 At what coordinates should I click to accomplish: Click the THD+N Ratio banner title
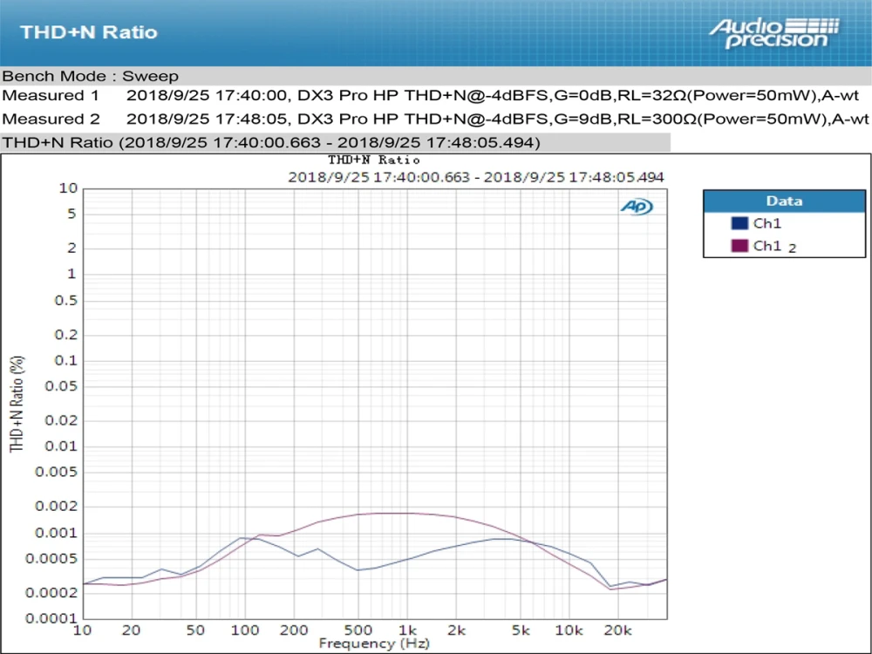click(x=89, y=32)
